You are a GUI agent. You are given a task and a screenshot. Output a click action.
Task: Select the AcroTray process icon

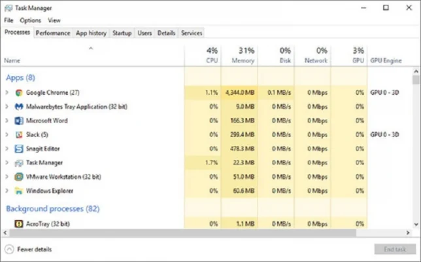click(x=20, y=223)
